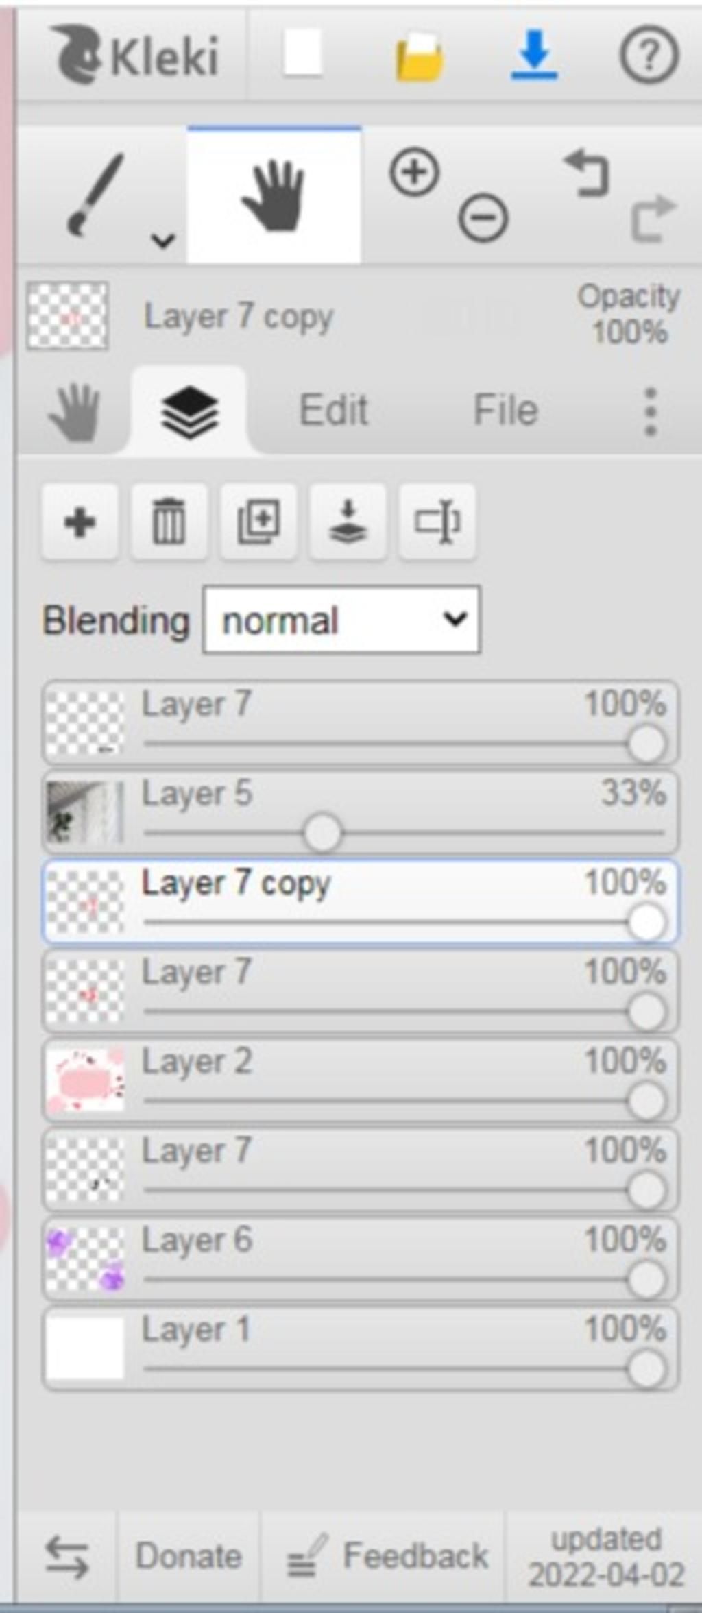Click the zoom out icon
This screenshot has height=1613, width=702.
click(483, 218)
